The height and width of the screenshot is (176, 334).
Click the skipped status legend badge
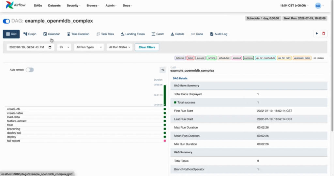click(x=237, y=58)
